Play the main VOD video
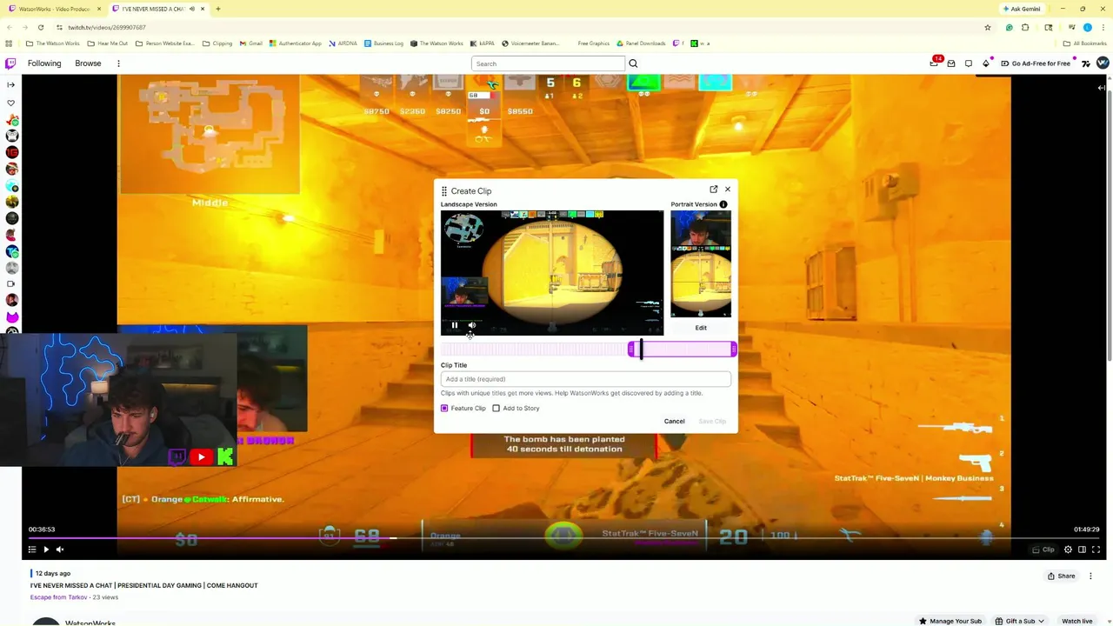This screenshot has height=626, width=1113. 46,549
